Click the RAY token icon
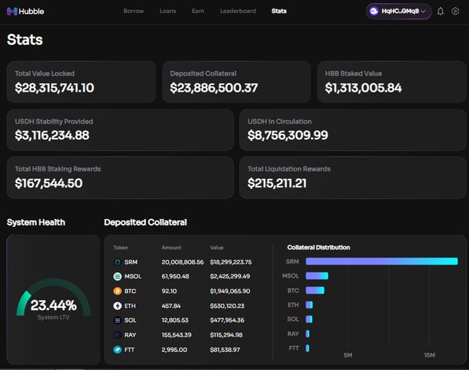The width and height of the screenshot is (469, 370). 117,335
